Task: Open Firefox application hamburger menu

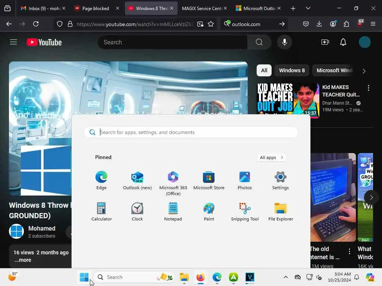Action: tap(373, 24)
